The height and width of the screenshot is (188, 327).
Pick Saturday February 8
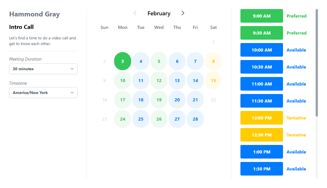[213, 61]
